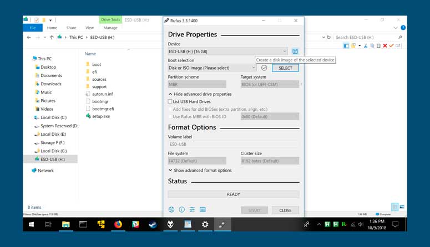This screenshot has width=430, height=247.
Task: Click the cut scissors icon in Explorer toolbar
Action: (x=366, y=46)
